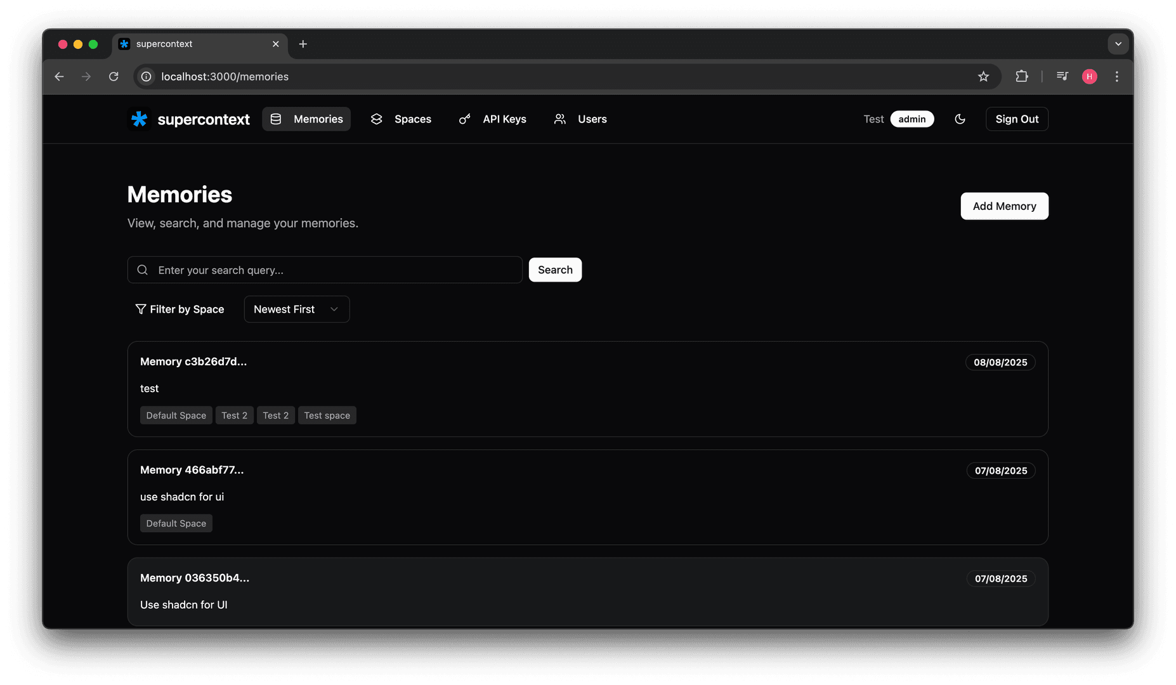Click the Sign Out button
The height and width of the screenshot is (685, 1176).
[x=1016, y=119]
